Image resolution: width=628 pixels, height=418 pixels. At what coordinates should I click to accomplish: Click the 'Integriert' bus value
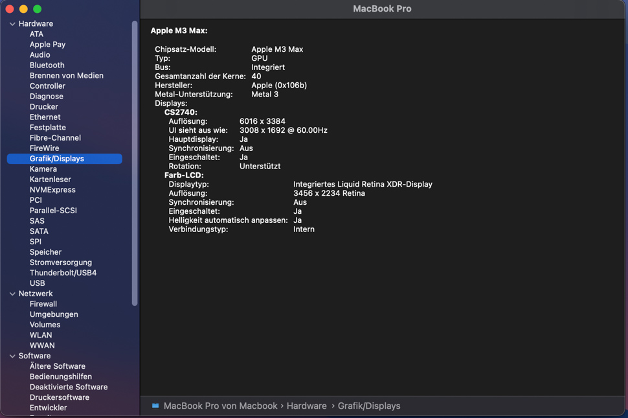[x=268, y=67]
